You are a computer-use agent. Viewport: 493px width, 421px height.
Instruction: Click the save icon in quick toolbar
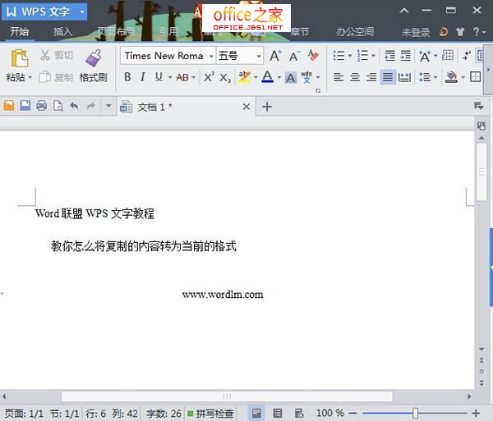pos(25,106)
